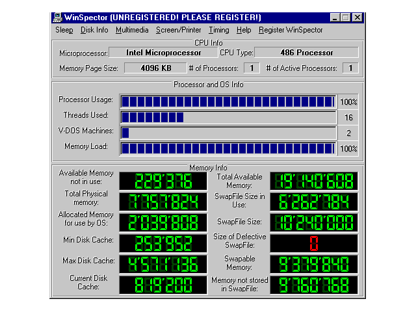Click the red Defective SwapFile size display
The width and height of the screenshot is (416, 312).
[x=313, y=244]
